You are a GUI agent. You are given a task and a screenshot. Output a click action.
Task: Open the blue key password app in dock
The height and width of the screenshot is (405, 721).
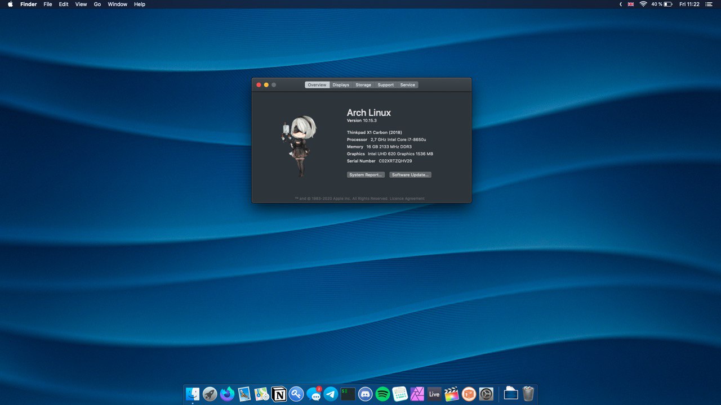pos(296,394)
